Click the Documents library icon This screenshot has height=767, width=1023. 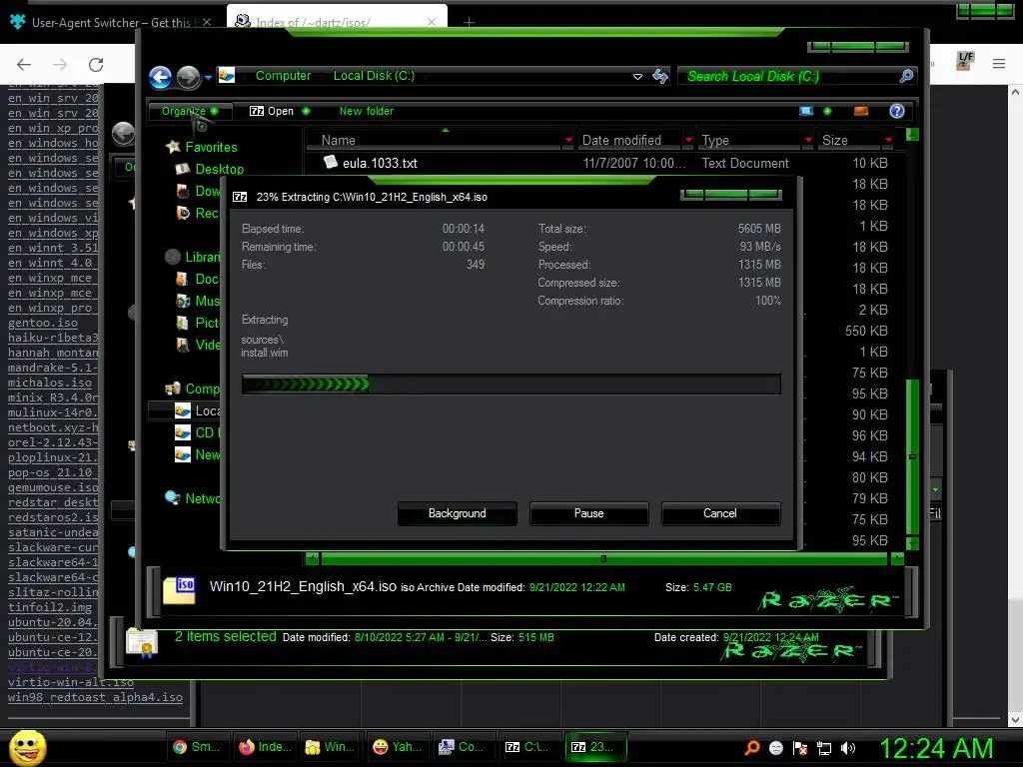tap(183, 280)
